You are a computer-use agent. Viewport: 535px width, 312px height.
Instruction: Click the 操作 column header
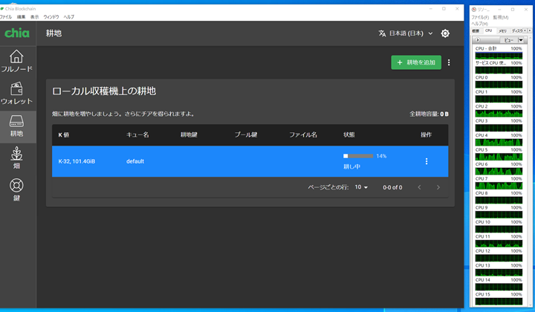point(426,134)
